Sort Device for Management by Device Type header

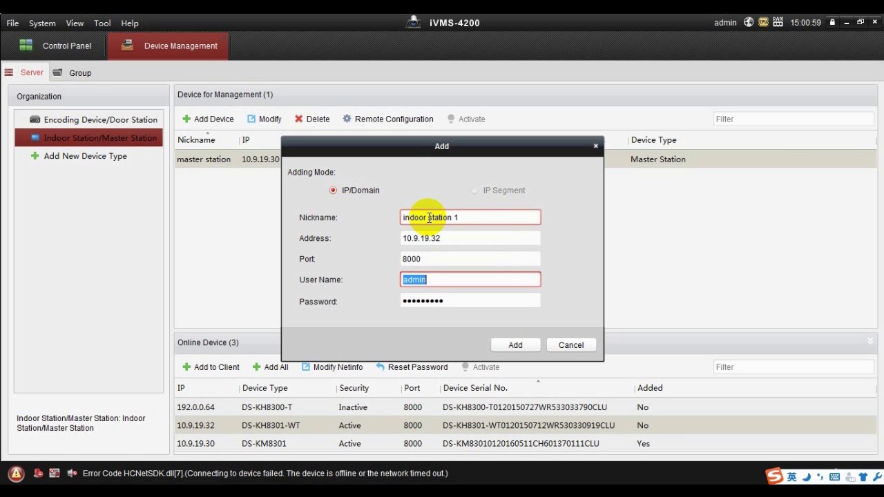click(x=653, y=140)
